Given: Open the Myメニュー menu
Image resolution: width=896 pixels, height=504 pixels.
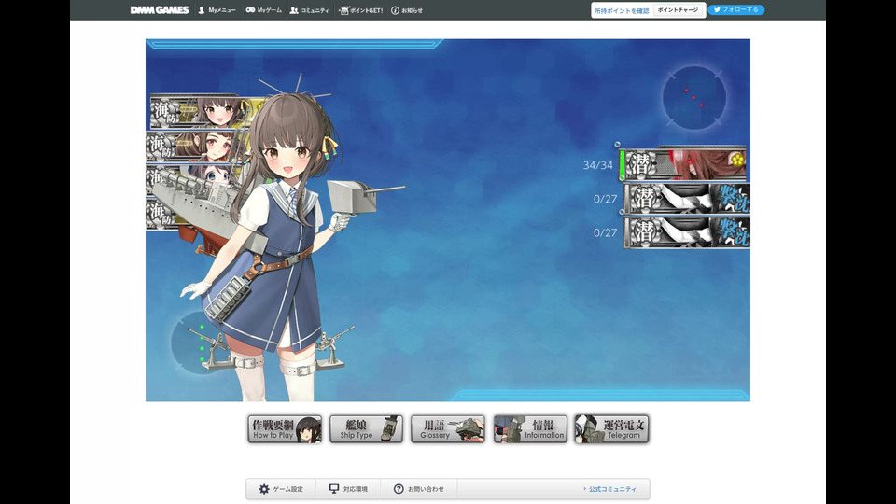Looking at the screenshot, I should coord(217,10).
